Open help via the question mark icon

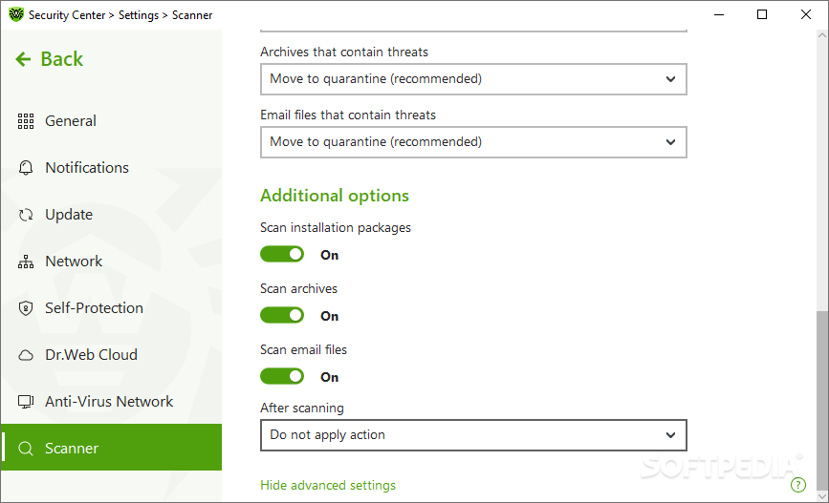point(797,485)
